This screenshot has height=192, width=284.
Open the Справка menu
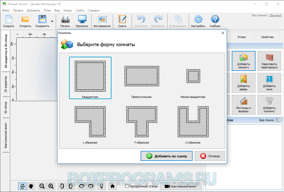pos(93,10)
